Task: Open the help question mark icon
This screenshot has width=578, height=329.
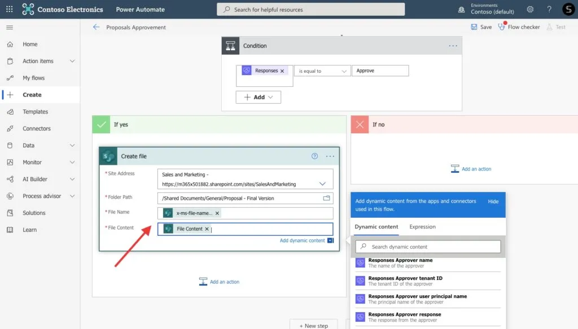Action: [549, 9]
